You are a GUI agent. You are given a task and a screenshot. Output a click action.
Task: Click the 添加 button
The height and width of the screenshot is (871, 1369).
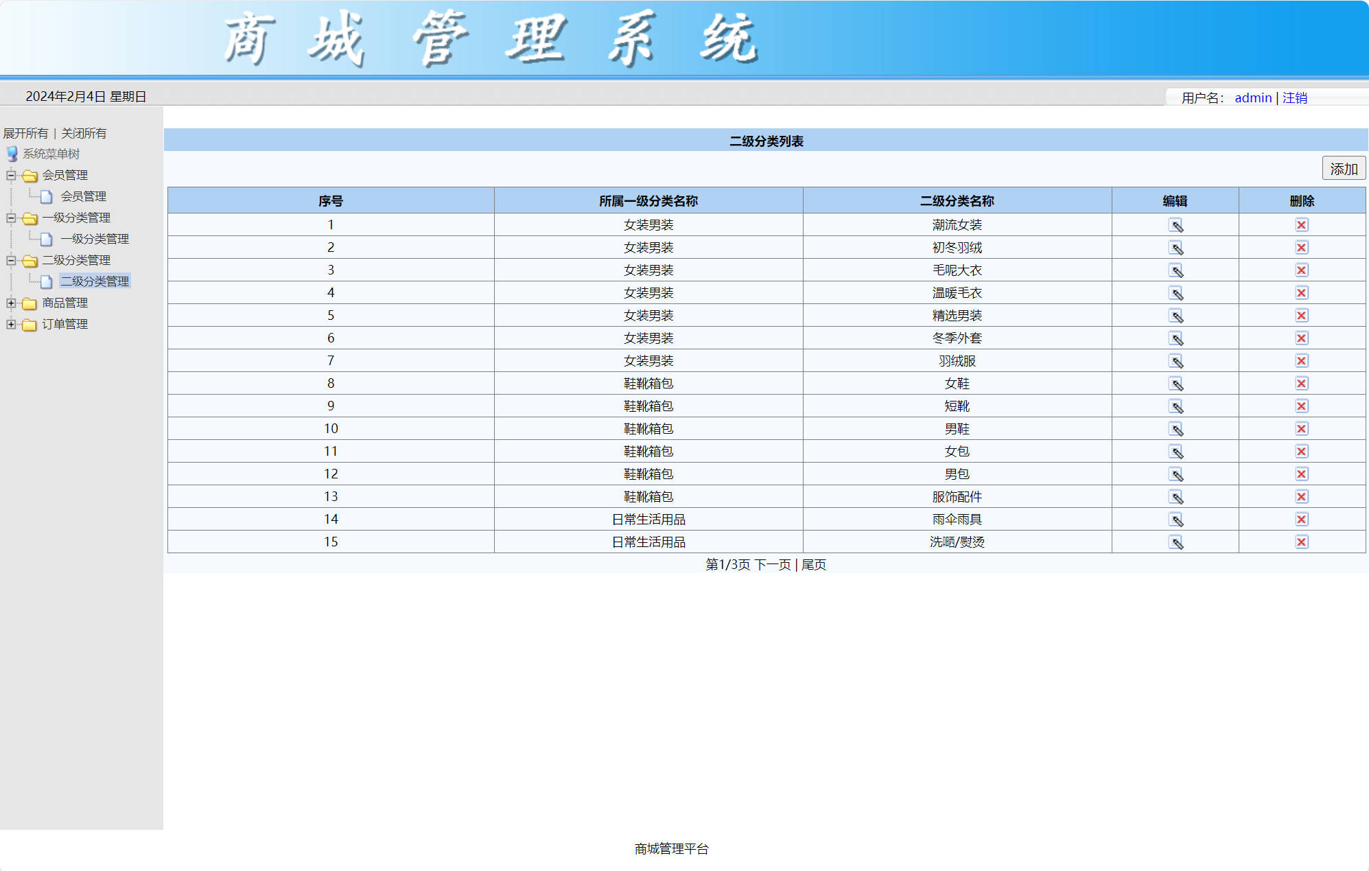pos(1343,167)
